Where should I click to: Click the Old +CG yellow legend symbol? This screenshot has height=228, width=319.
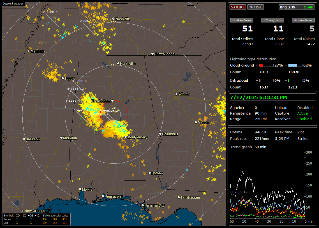pos(31,223)
